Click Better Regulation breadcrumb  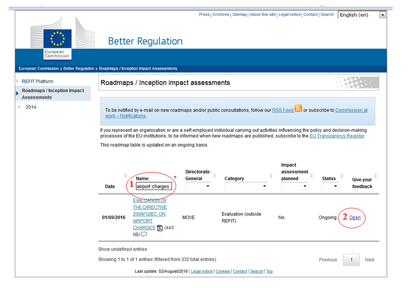(x=79, y=68)
